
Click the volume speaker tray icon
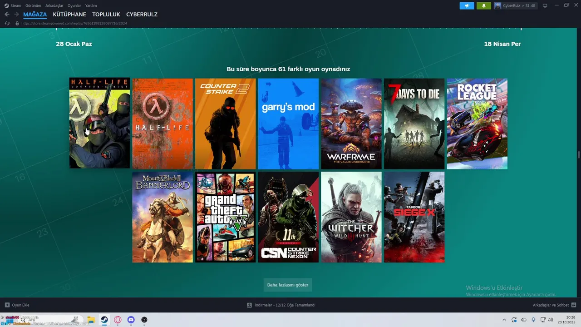[x=551, y=320]
